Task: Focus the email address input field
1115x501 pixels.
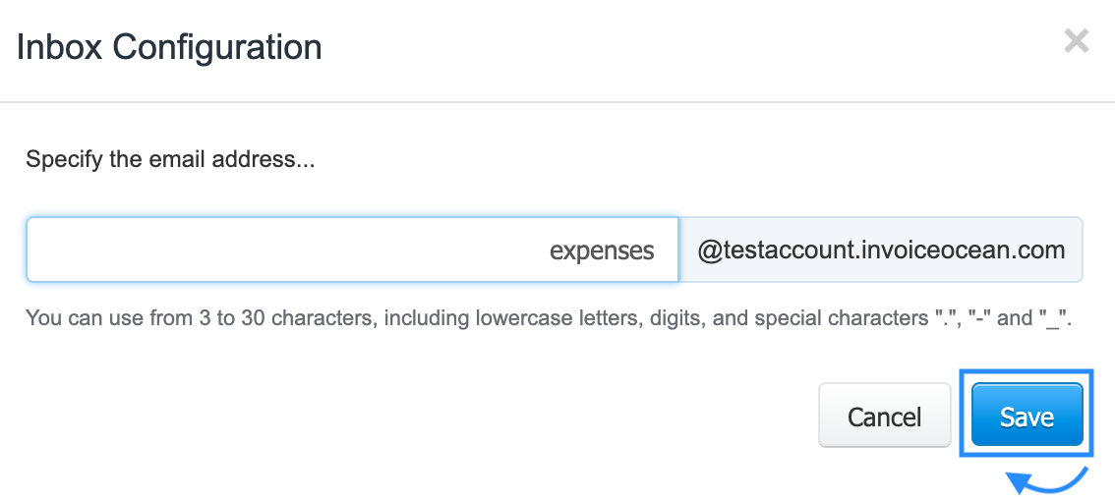Action: (x=352, y=250)
